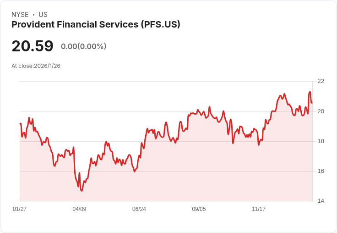Click the starting point of the red price line

pyautogui.click(x=20, y=123)
